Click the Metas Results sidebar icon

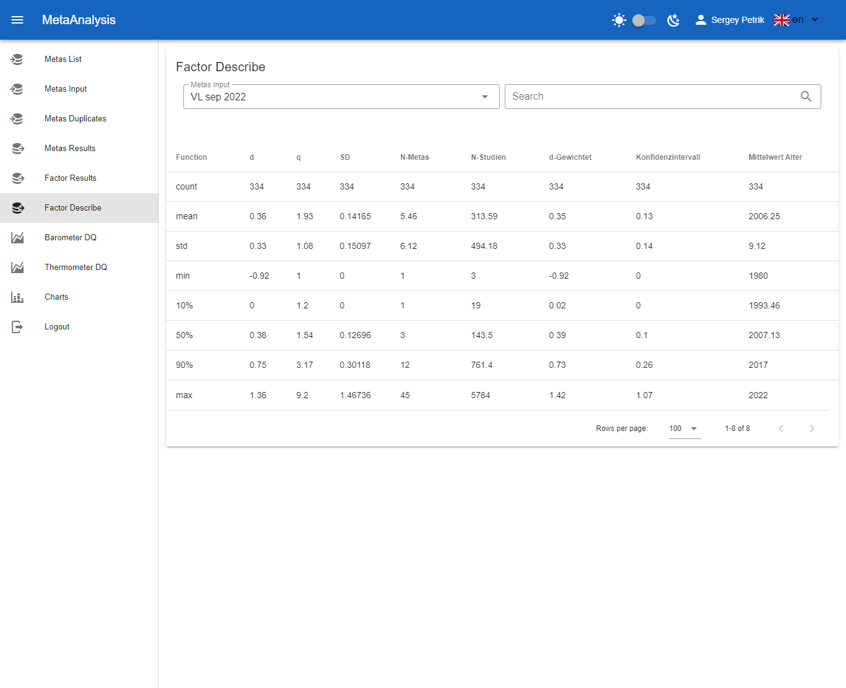point(17,149)
